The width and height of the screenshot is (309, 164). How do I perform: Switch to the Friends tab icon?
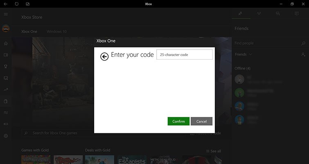coord(240,13)
